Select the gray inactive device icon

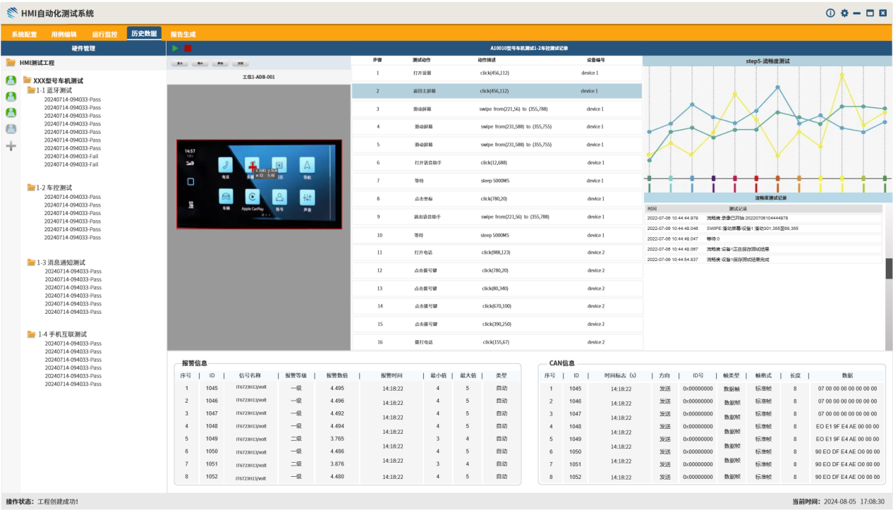click(11, 129)
